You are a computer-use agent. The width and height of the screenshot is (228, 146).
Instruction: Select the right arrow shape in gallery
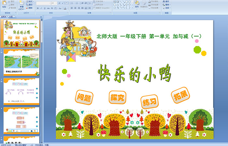127,5
